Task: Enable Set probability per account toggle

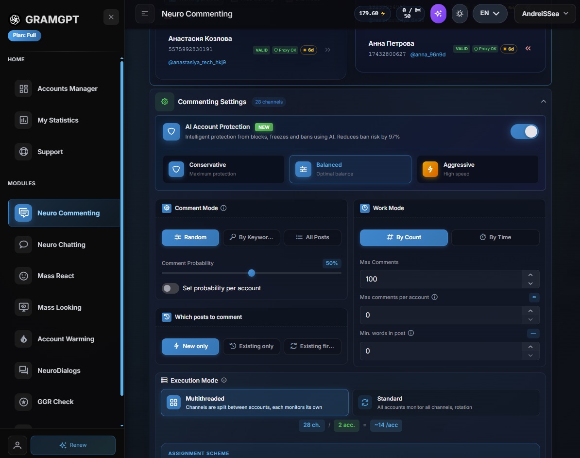Action: coord(170,288)
